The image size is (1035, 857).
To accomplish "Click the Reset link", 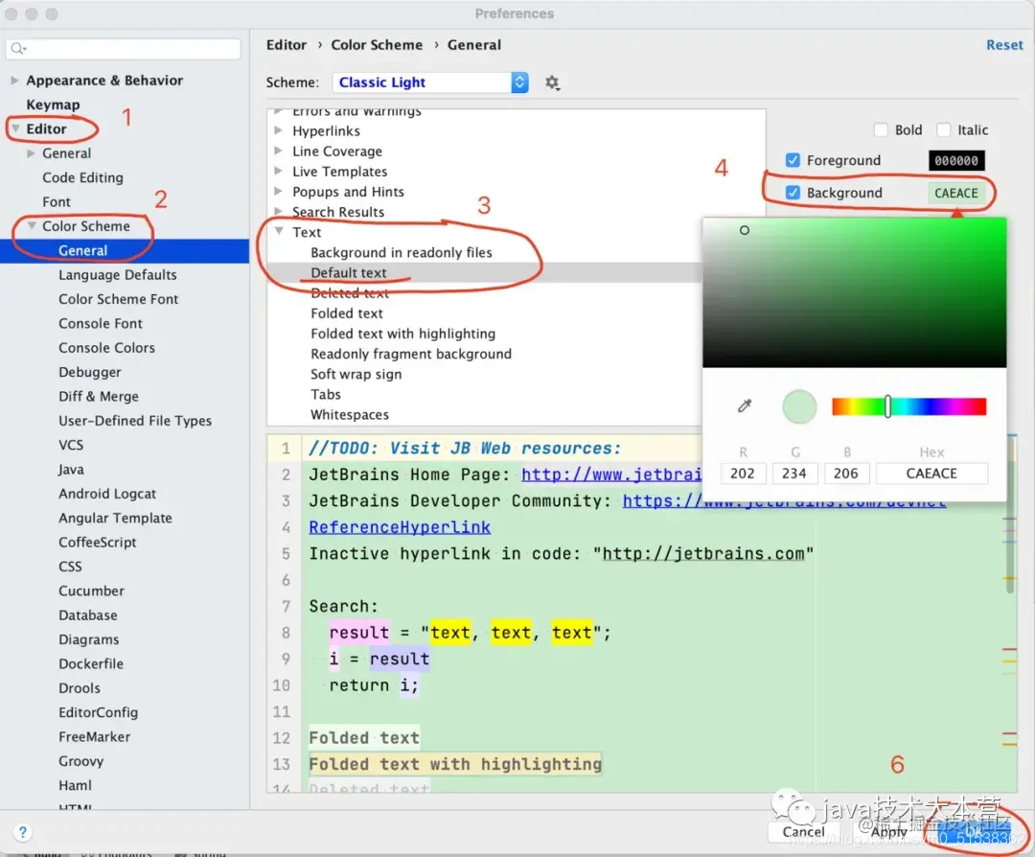I will (1004, 45).
